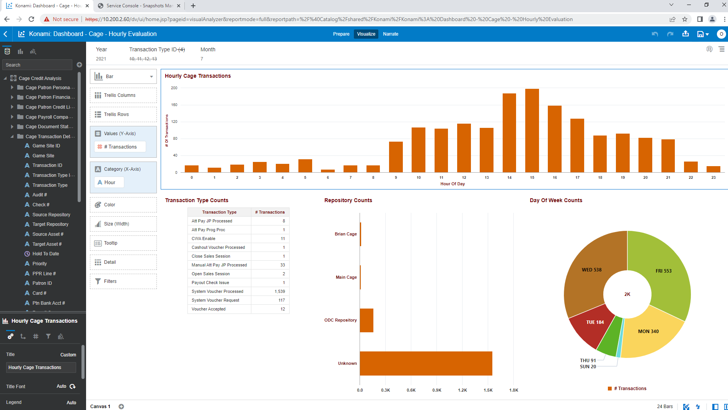
Task: Click Custom title setting
Action: [68, 355]
